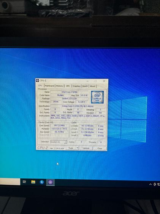
Task: Open the Memory tab
Action: (x=60, y=86)
